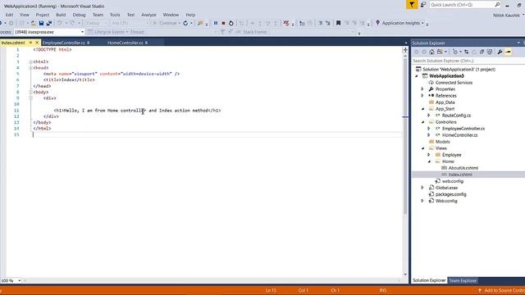Close the Index.cshtml tab
Viewport: 525px width, 295px height.
[x=37, y=43]
